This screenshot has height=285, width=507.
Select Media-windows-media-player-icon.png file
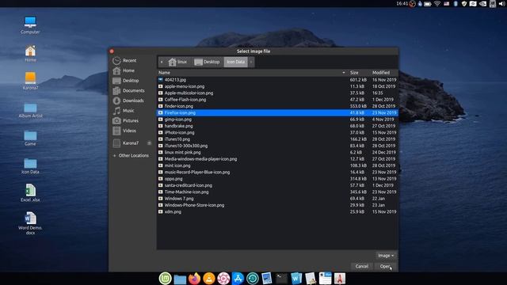coord(277,159)
